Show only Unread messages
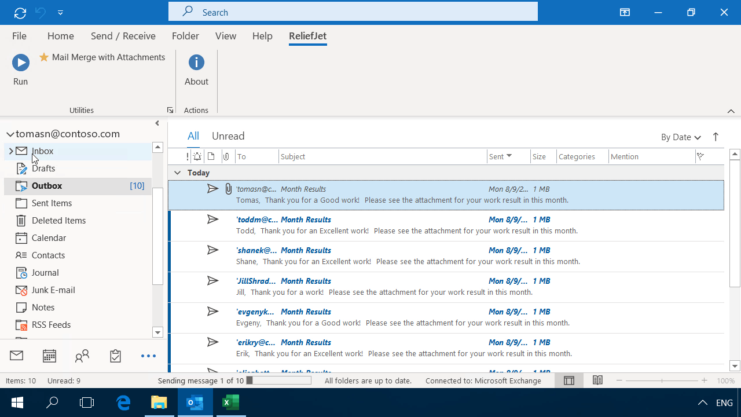The height and width of the screenshot is (417, 741). point(228,136)
